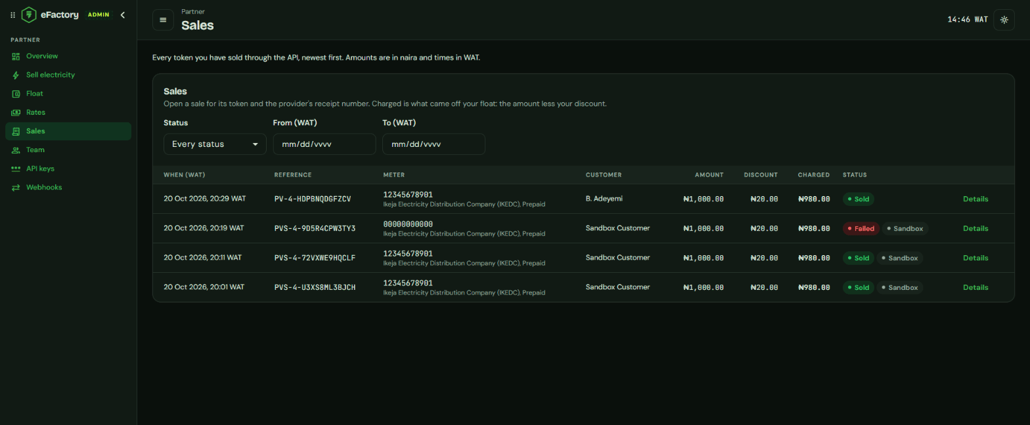Click the Overview dashboard icon
This screenshot has height=425, width=1030.
(16, 56)
